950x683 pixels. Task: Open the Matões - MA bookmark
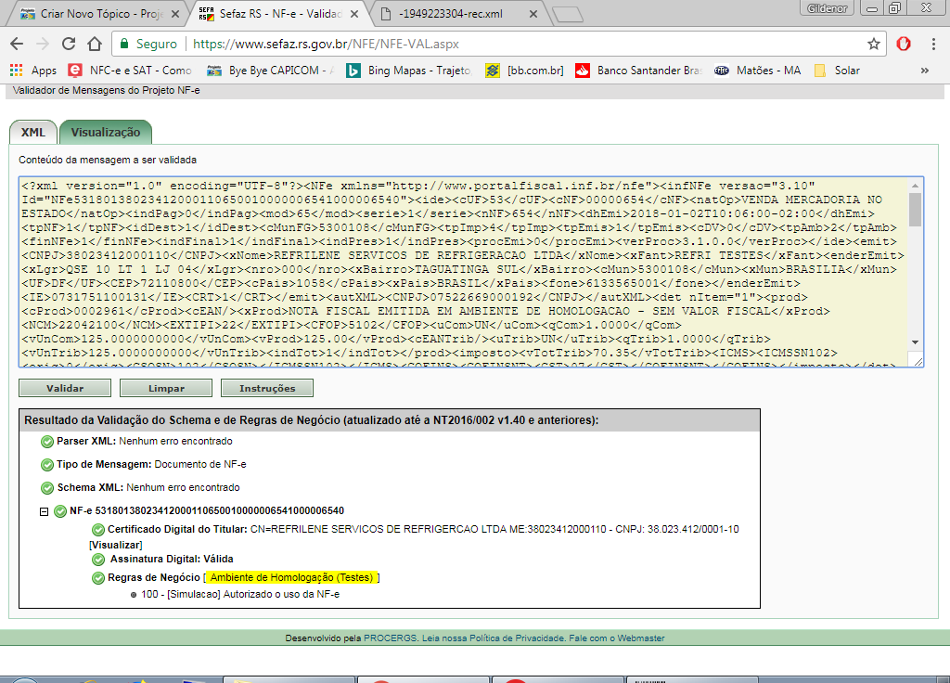(758, 71)
